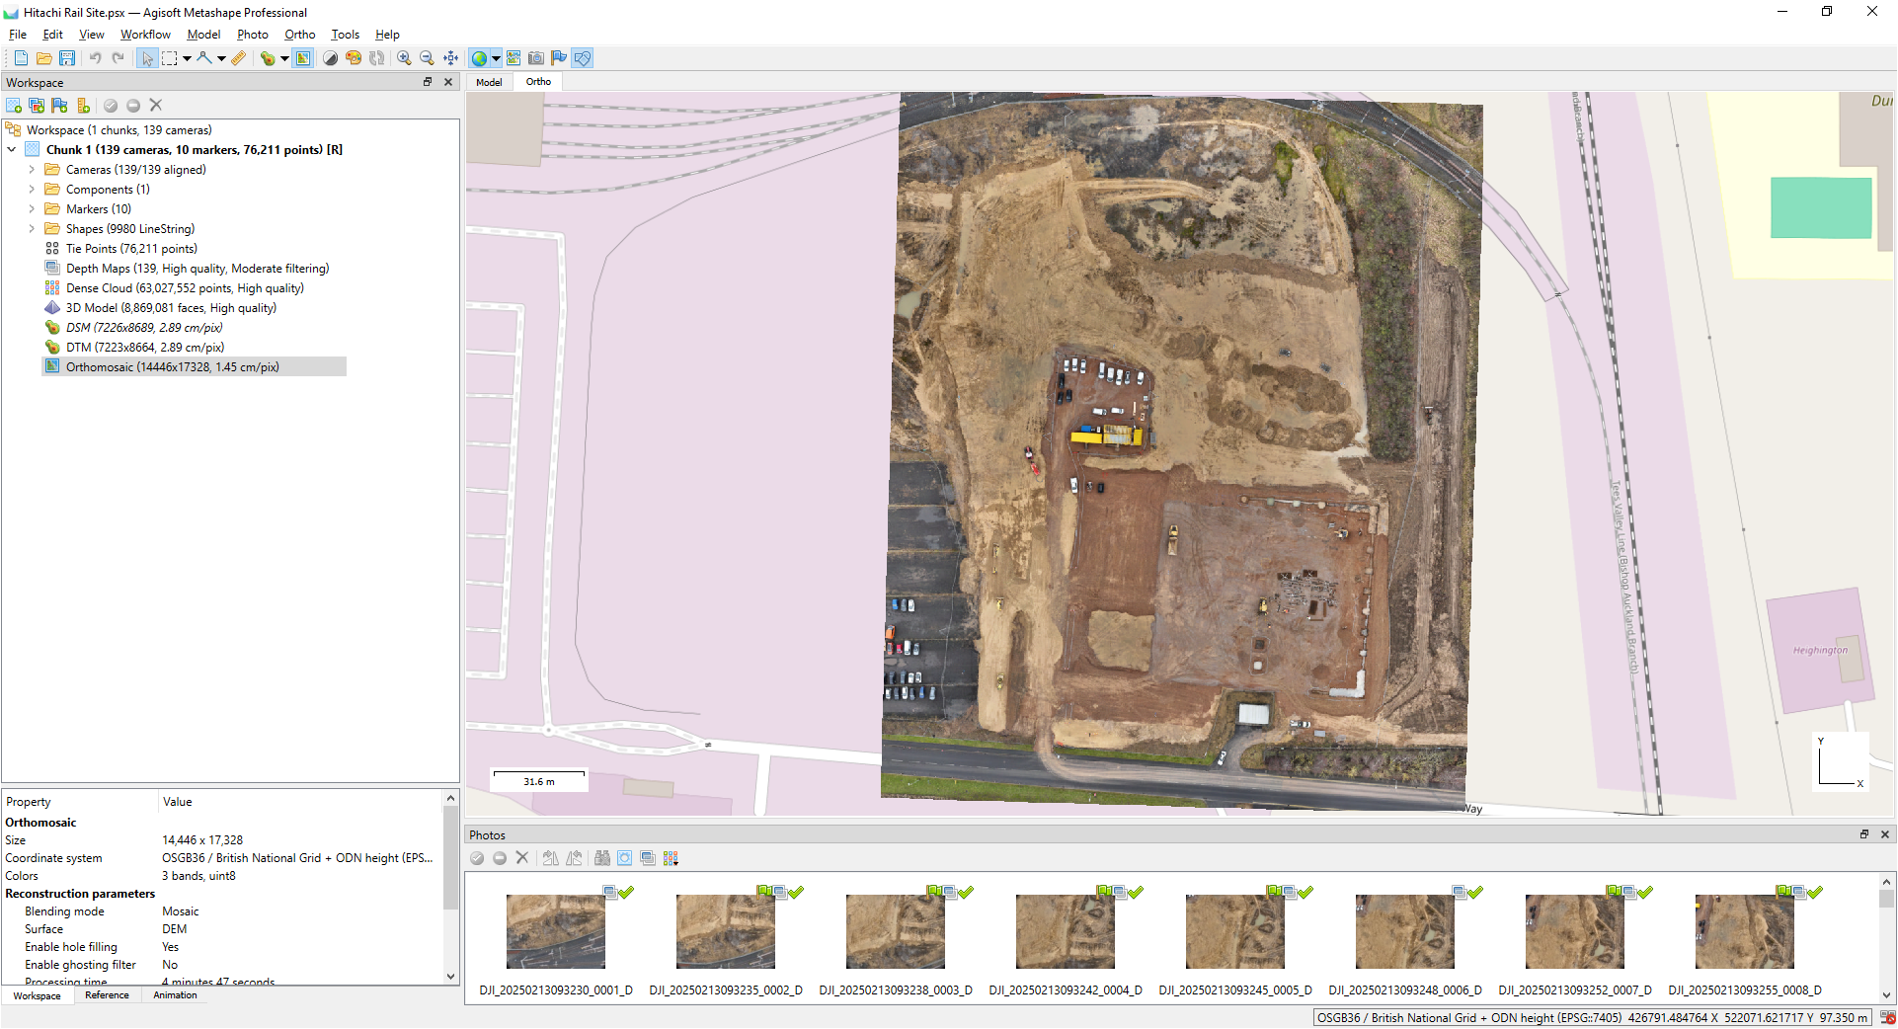The image size is (1898, 1029).
Task: Switch to the Model tab
Action: [489, 82]
